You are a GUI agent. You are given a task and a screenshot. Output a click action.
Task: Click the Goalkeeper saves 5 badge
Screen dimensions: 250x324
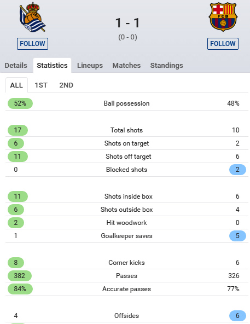coord(237,236)
